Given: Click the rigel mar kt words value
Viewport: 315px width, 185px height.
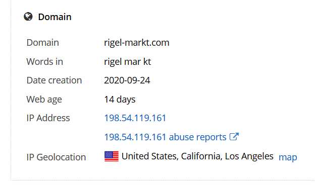Looking at the screenshot, I should (127, 62).
